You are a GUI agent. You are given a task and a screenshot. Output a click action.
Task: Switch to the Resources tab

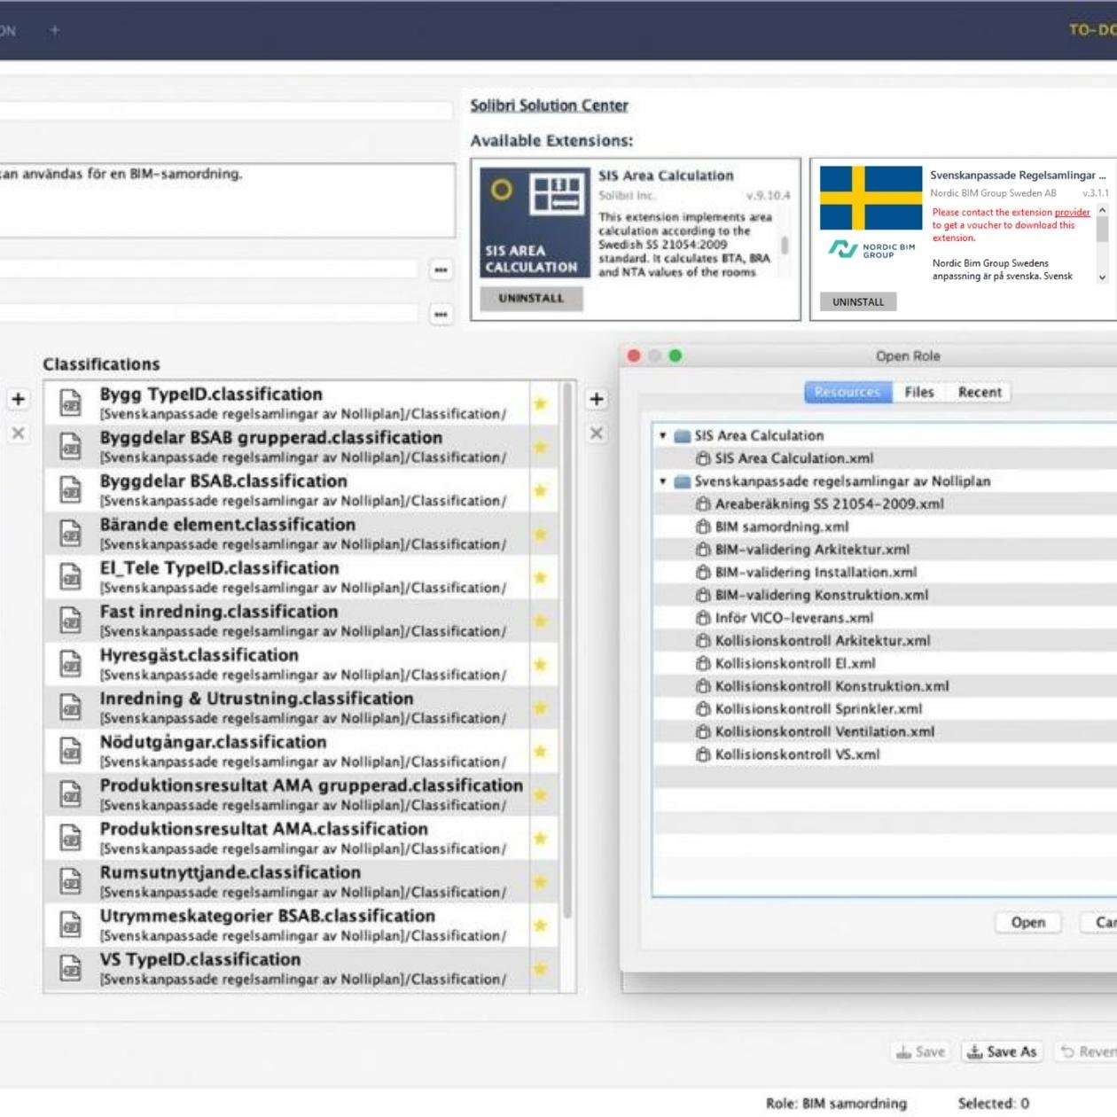click(848, 392)
